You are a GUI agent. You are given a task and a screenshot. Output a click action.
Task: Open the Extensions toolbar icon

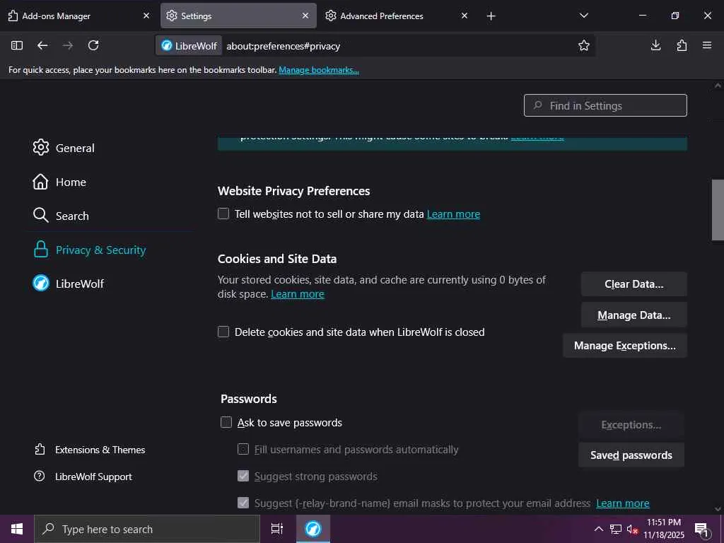pyautogui.click(x=682, y=45)
